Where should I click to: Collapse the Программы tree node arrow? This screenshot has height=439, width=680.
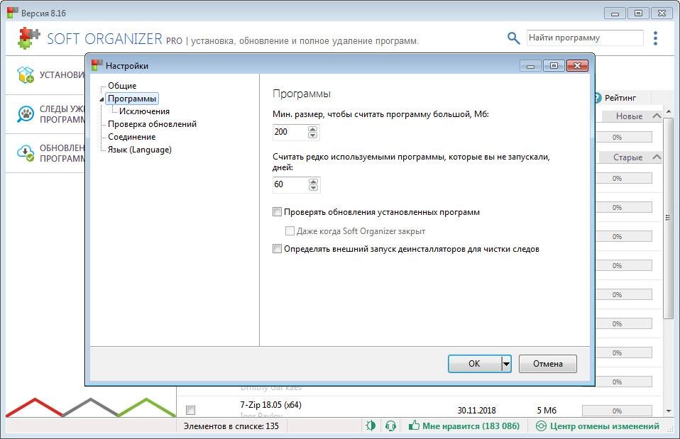(x=102, y=99)
